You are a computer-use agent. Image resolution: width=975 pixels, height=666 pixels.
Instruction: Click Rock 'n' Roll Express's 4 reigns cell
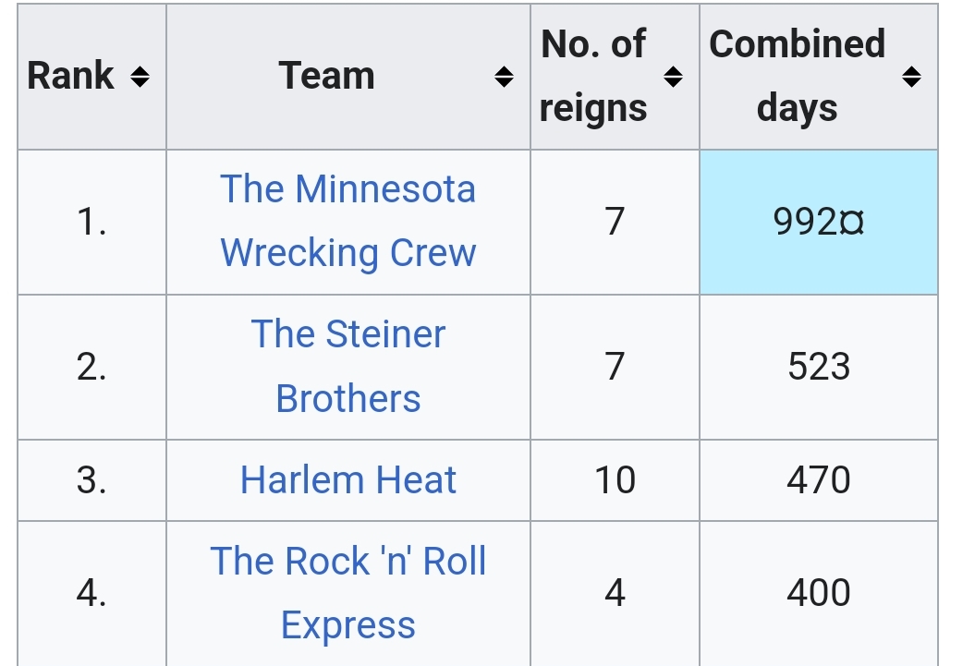coord(615,592)
